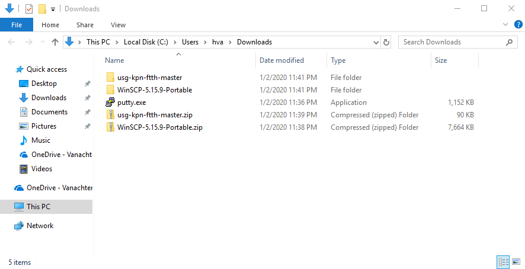The image size is (525, 269).
Task: Open Documents in the navigation pane
Action: pyautogui.click(x=49, y=112)
